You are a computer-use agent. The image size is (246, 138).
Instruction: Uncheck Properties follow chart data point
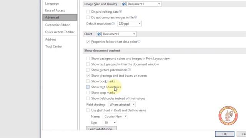point(88,42)
